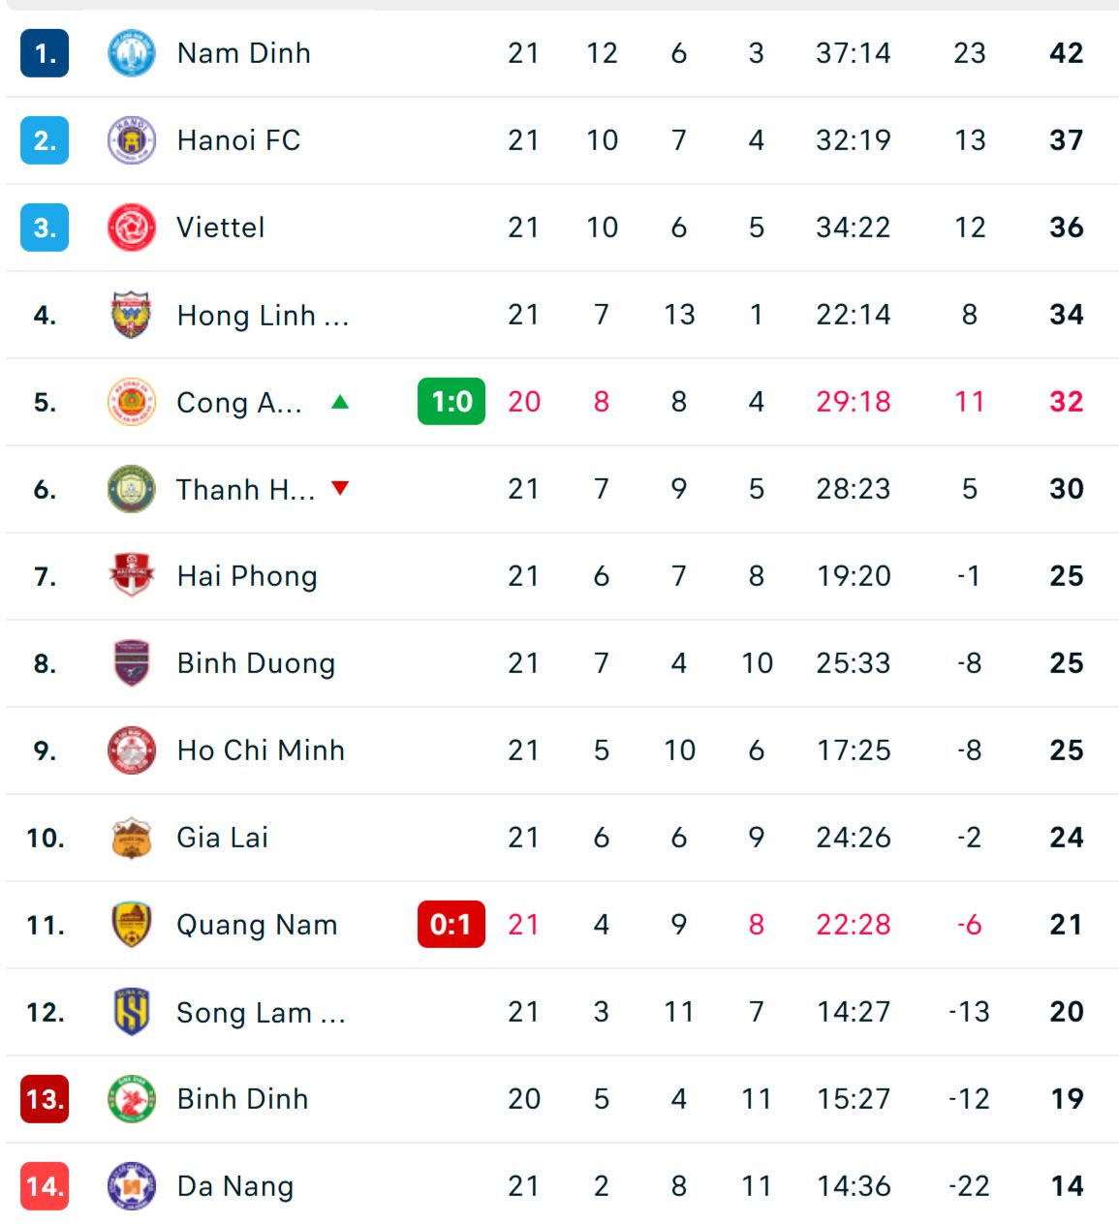This screenshot has width=1119, height=1225.
Task: Open the red 0:1 live score badge
Action: coord(451,925)
